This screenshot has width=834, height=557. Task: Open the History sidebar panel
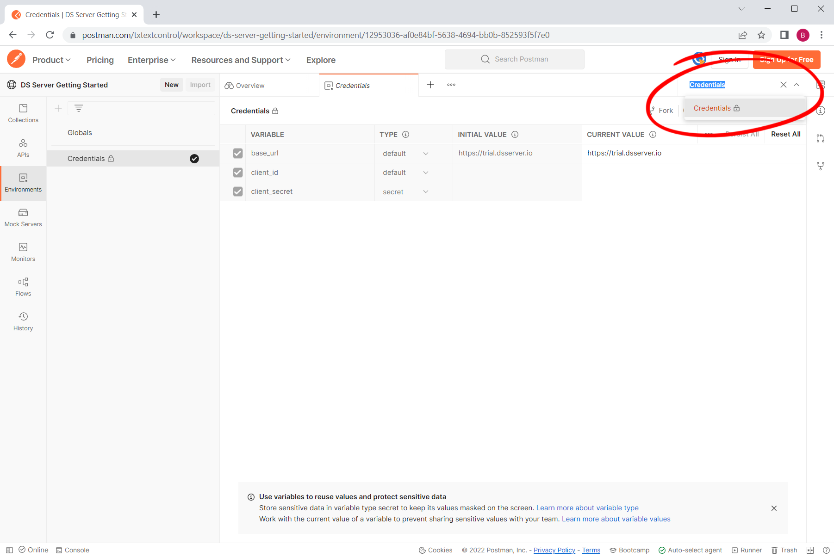coord(23,322)
